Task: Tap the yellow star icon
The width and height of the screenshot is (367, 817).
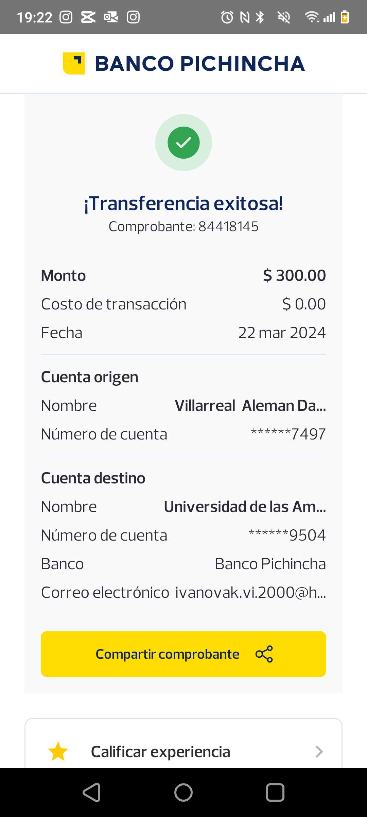Action: coord(58,751)
